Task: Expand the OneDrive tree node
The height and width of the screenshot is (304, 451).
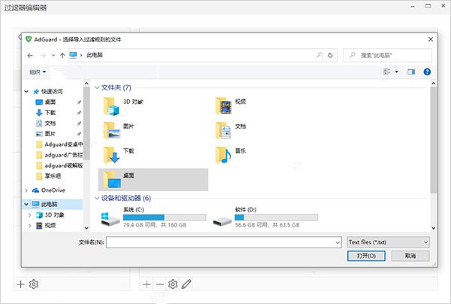Action: 27,190
